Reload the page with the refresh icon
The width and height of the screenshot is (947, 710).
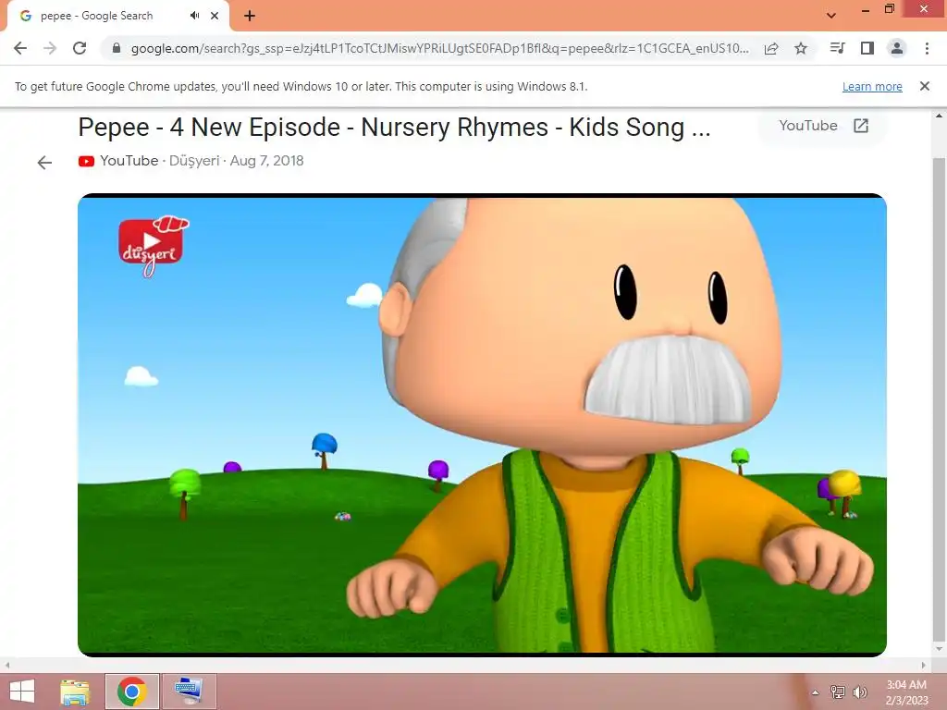point(80,48)
